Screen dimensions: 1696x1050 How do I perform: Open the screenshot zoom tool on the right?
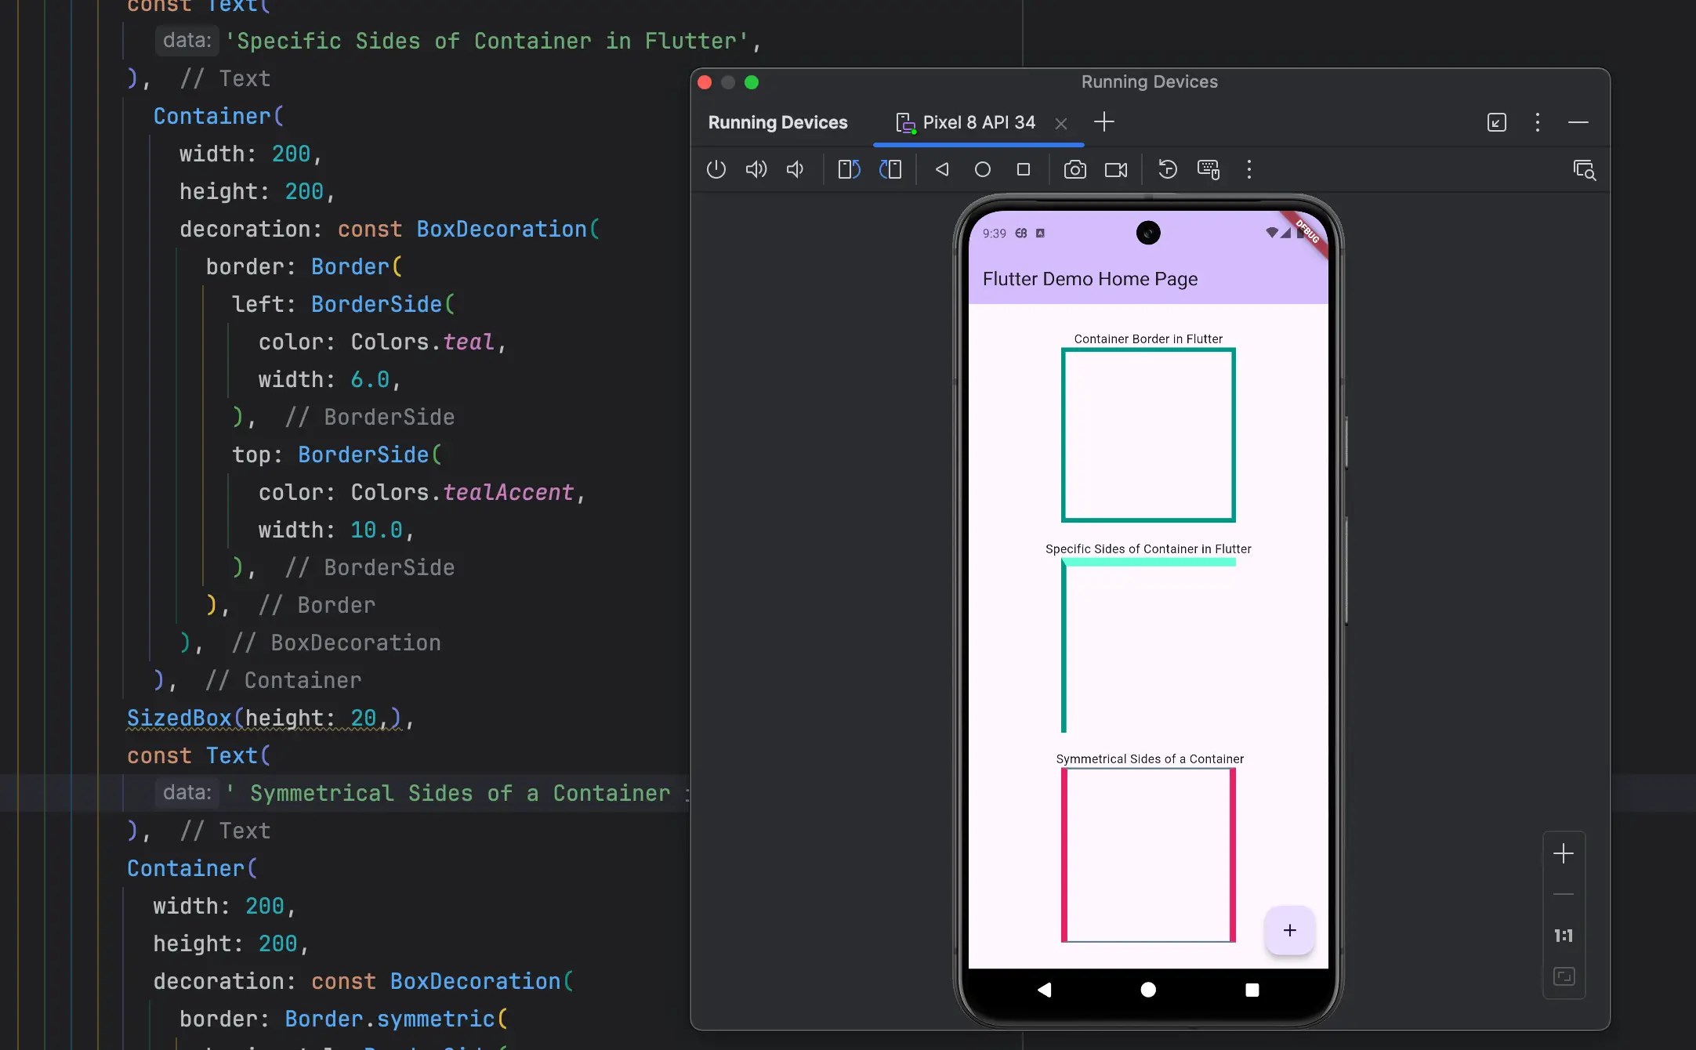point(1585,169)
